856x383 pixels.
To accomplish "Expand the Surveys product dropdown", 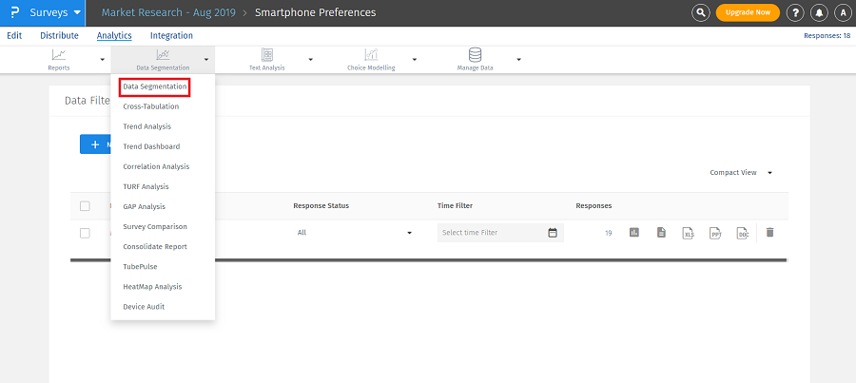I will point(77,12).
